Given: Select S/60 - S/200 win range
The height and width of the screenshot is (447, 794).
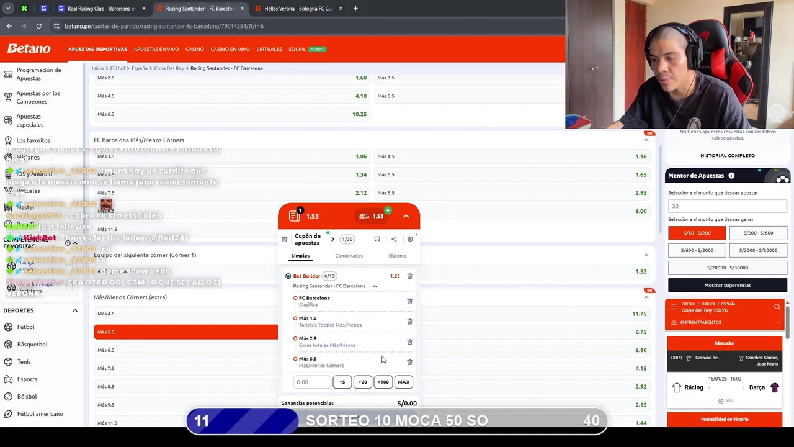Looking at the screenshot, I should (697, 233).
